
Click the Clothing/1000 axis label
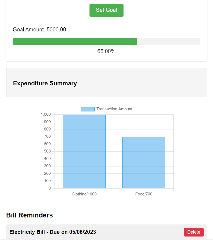(x=84, y=194)
